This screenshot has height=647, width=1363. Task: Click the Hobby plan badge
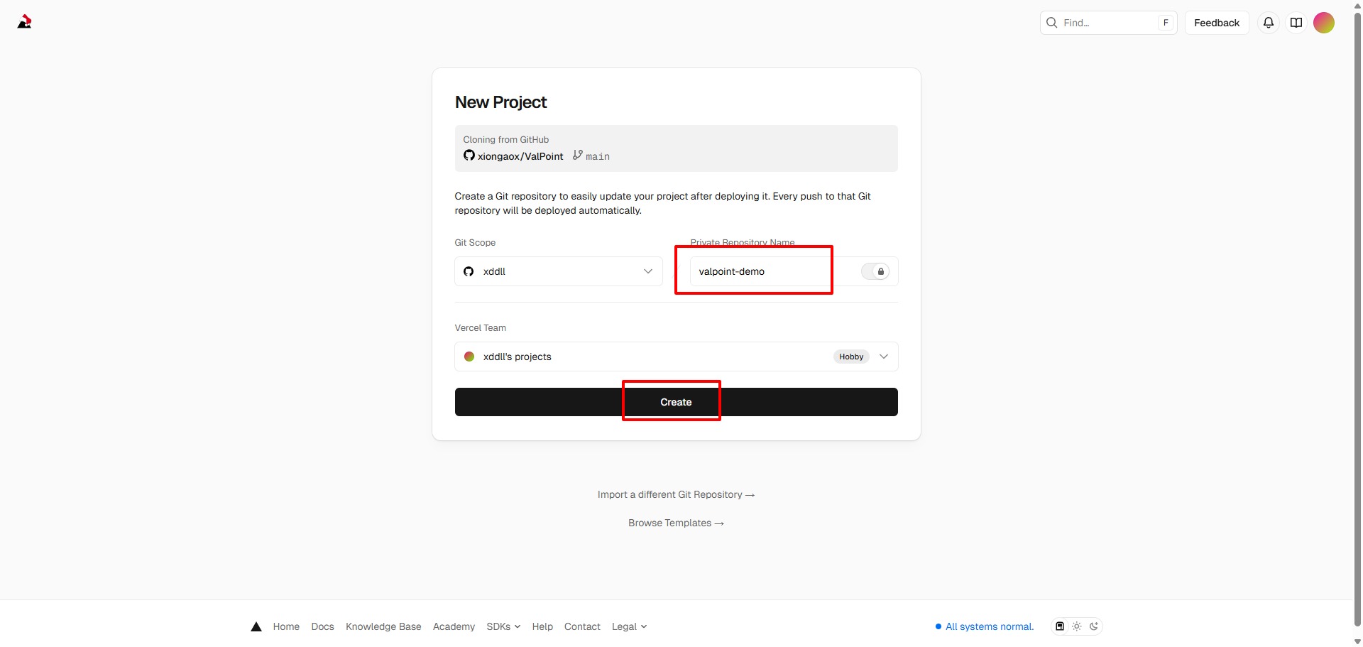pyautogui.click(x=851, y=357)
